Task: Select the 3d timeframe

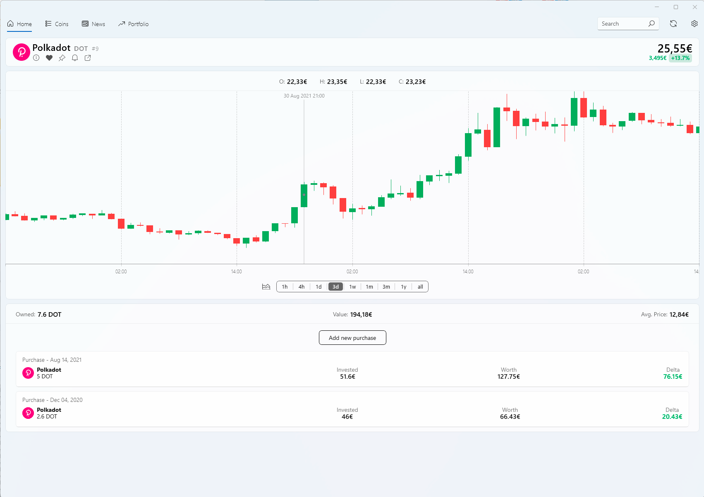Action: click(335, 287)
